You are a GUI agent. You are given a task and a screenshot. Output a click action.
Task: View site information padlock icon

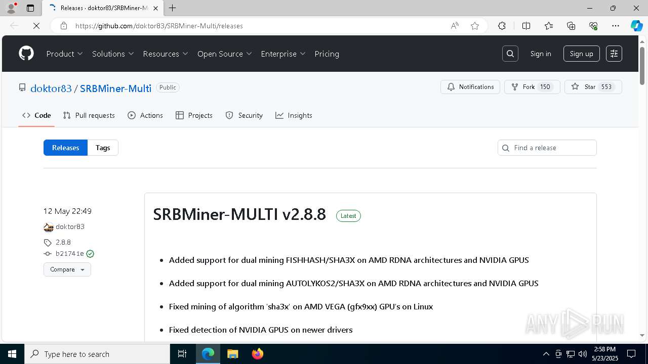64,26
